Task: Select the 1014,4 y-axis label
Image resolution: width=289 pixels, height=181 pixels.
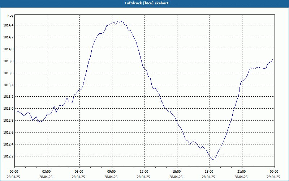Action: point(8,25)
